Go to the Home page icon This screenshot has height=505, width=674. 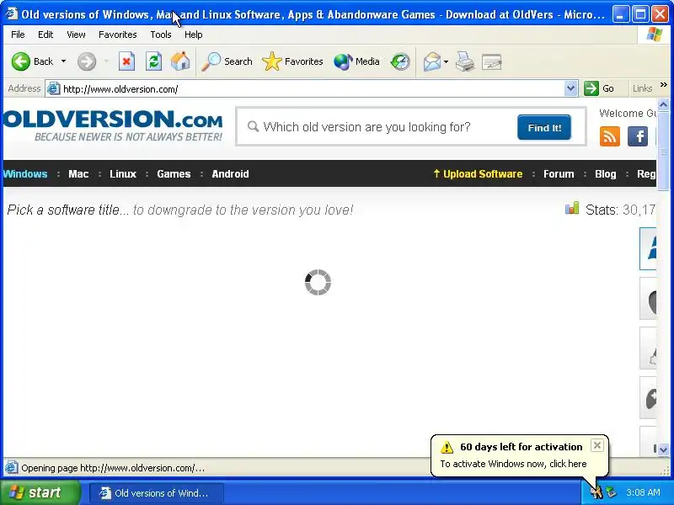(x=180, y=61)
